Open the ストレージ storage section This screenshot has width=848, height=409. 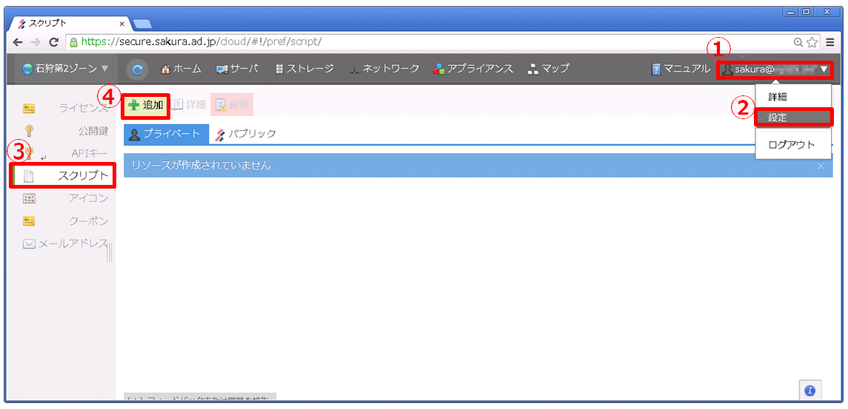coord(304,69)
